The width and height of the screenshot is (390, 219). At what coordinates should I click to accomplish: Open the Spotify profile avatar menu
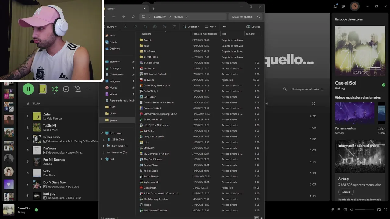(x=355, y=6)
